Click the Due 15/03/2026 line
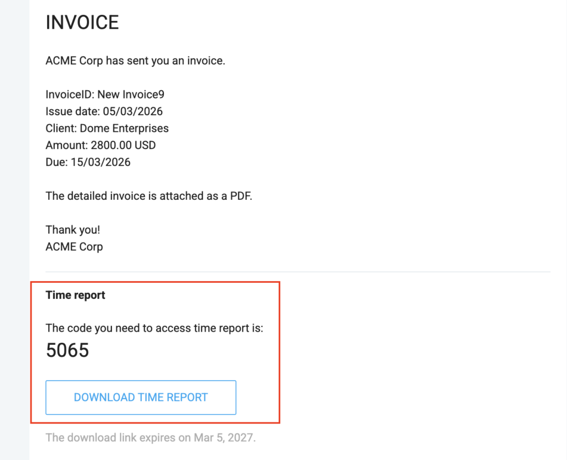The height and width of the screenshot is (460, 567). click(88, 162)
